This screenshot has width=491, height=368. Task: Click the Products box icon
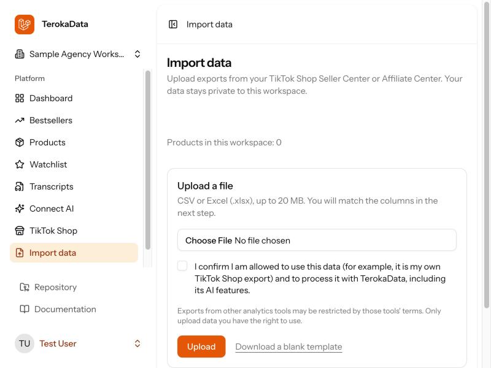click(x=20, y=142)
